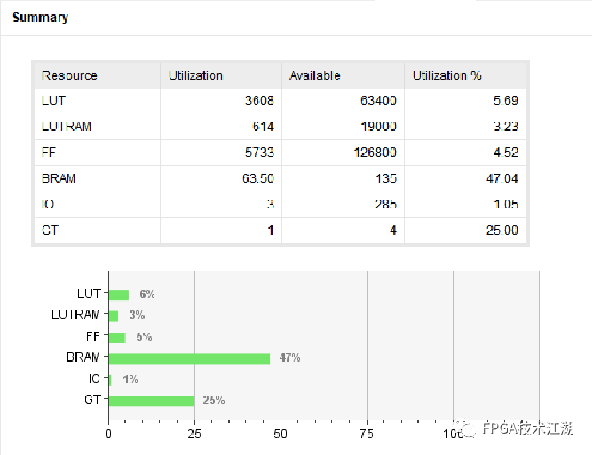Image resolution: width=593 pixels, height=455 pixels.
Task: Click the Summary section heading
Action: (40, 18)
